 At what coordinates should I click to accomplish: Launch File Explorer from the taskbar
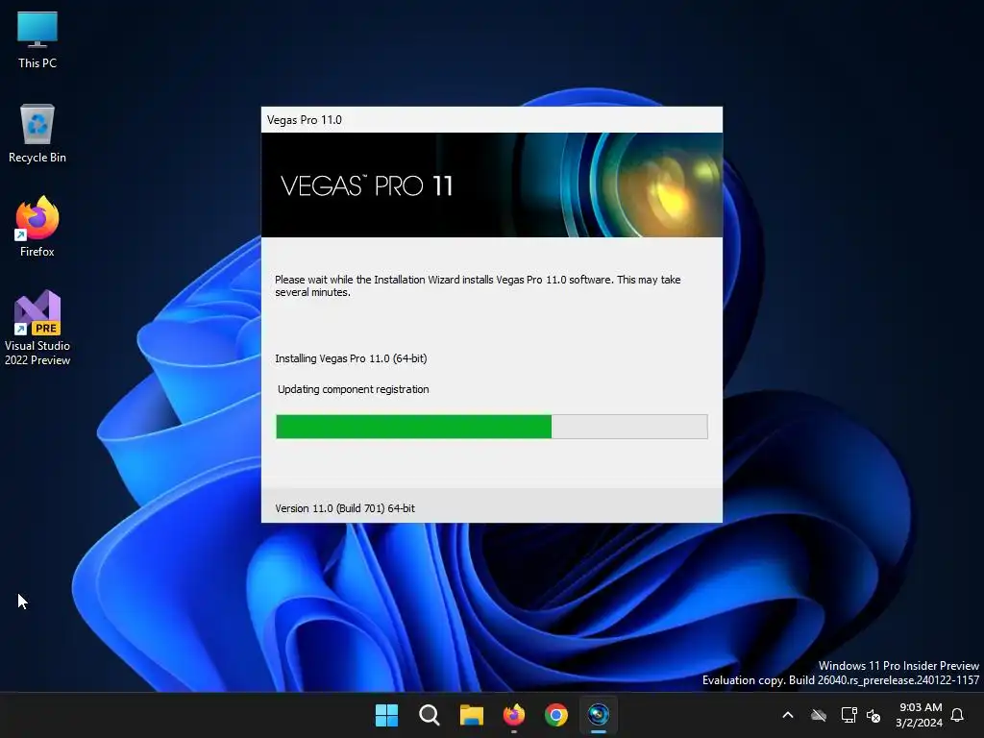[471, 715]
